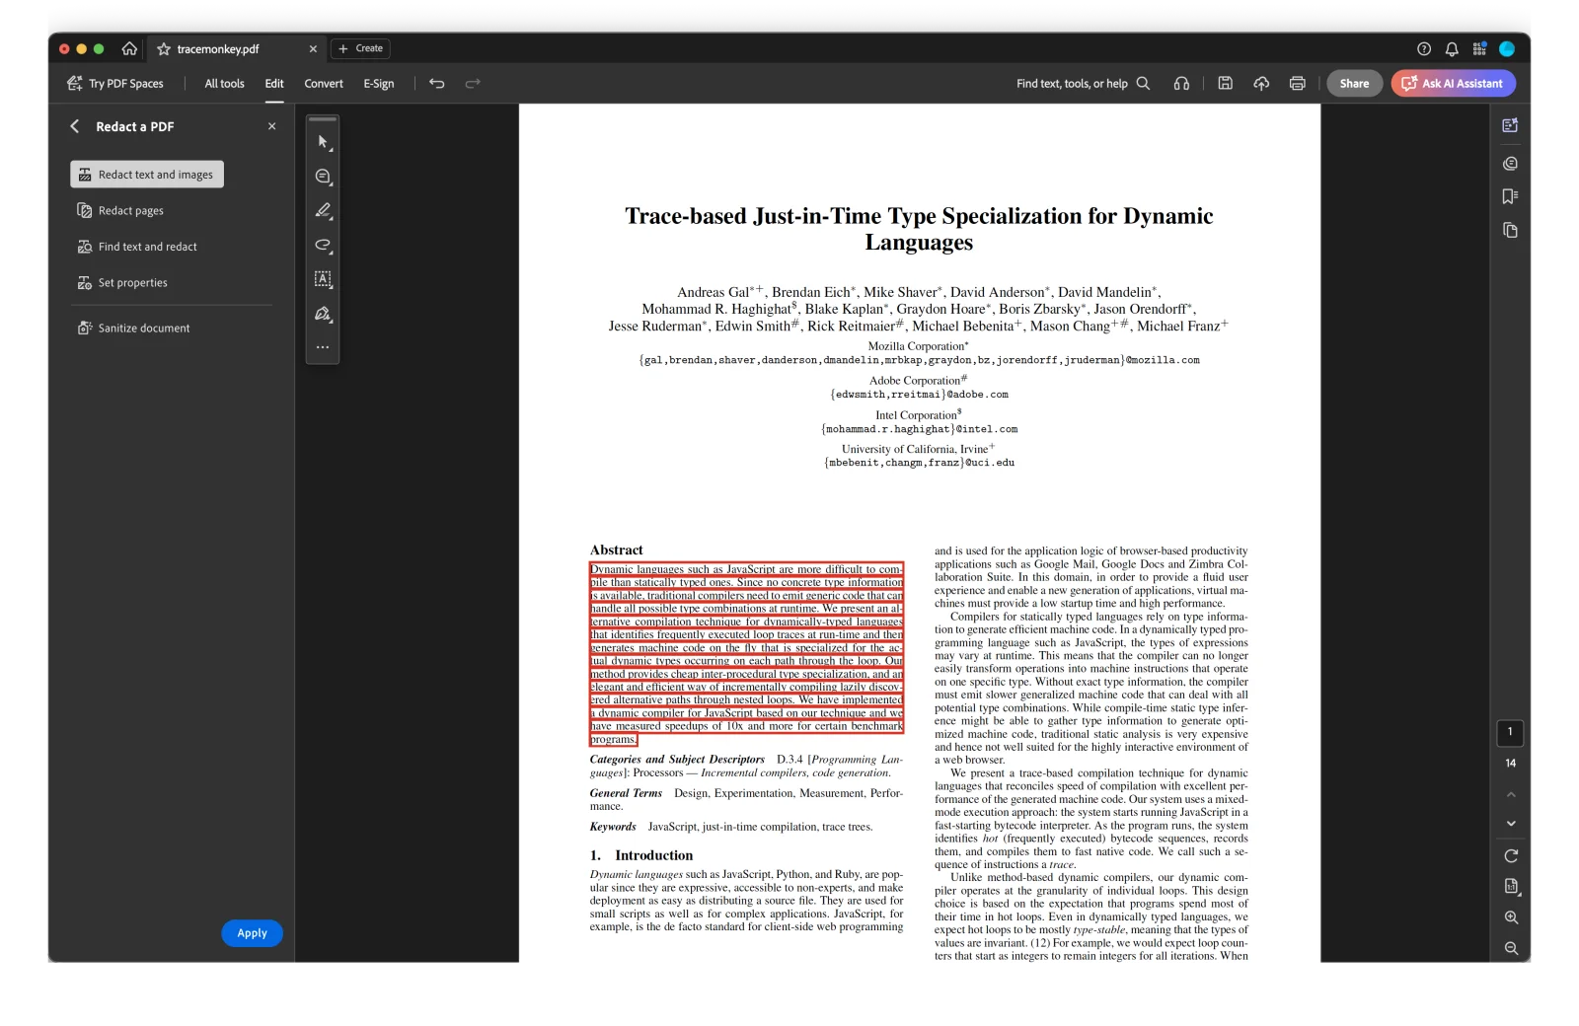This screenshot has width=1579, height=1026.
Task: Open page thumbnails panel in right rail
Action: pyautogui.click(x=1510, y=230)
